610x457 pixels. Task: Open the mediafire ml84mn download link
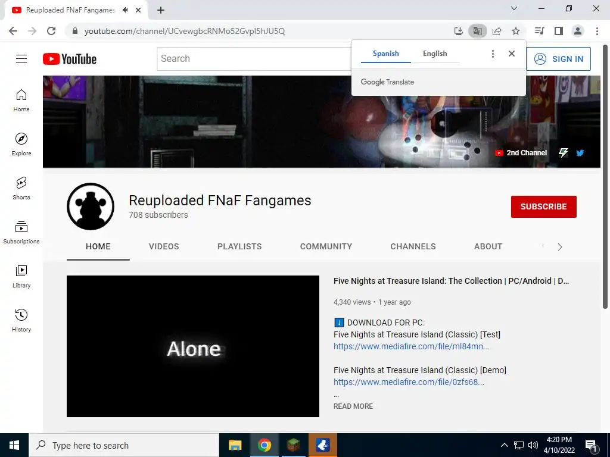411,346
